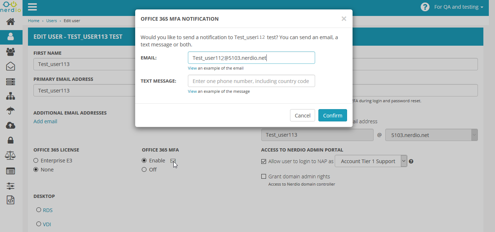Open the 5103.nerdio.net domain dropdown
The height and width of the screenshot is (232, 495).
pos(431,135)
